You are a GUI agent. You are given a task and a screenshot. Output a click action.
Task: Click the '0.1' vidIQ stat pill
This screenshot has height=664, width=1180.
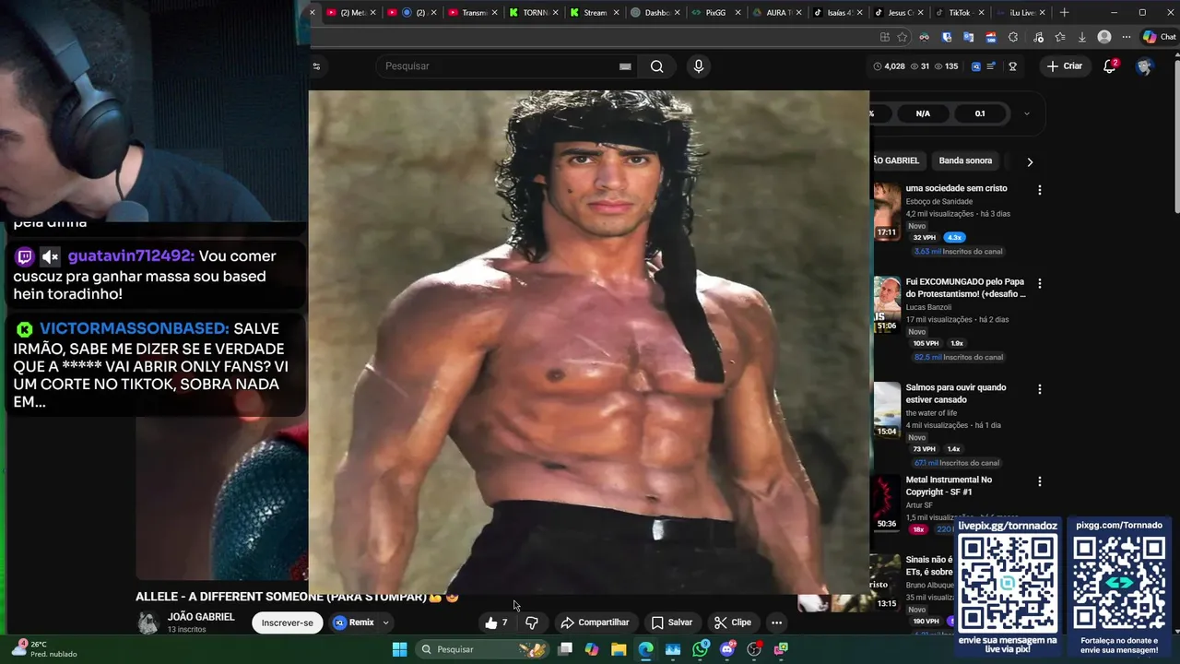980,113
